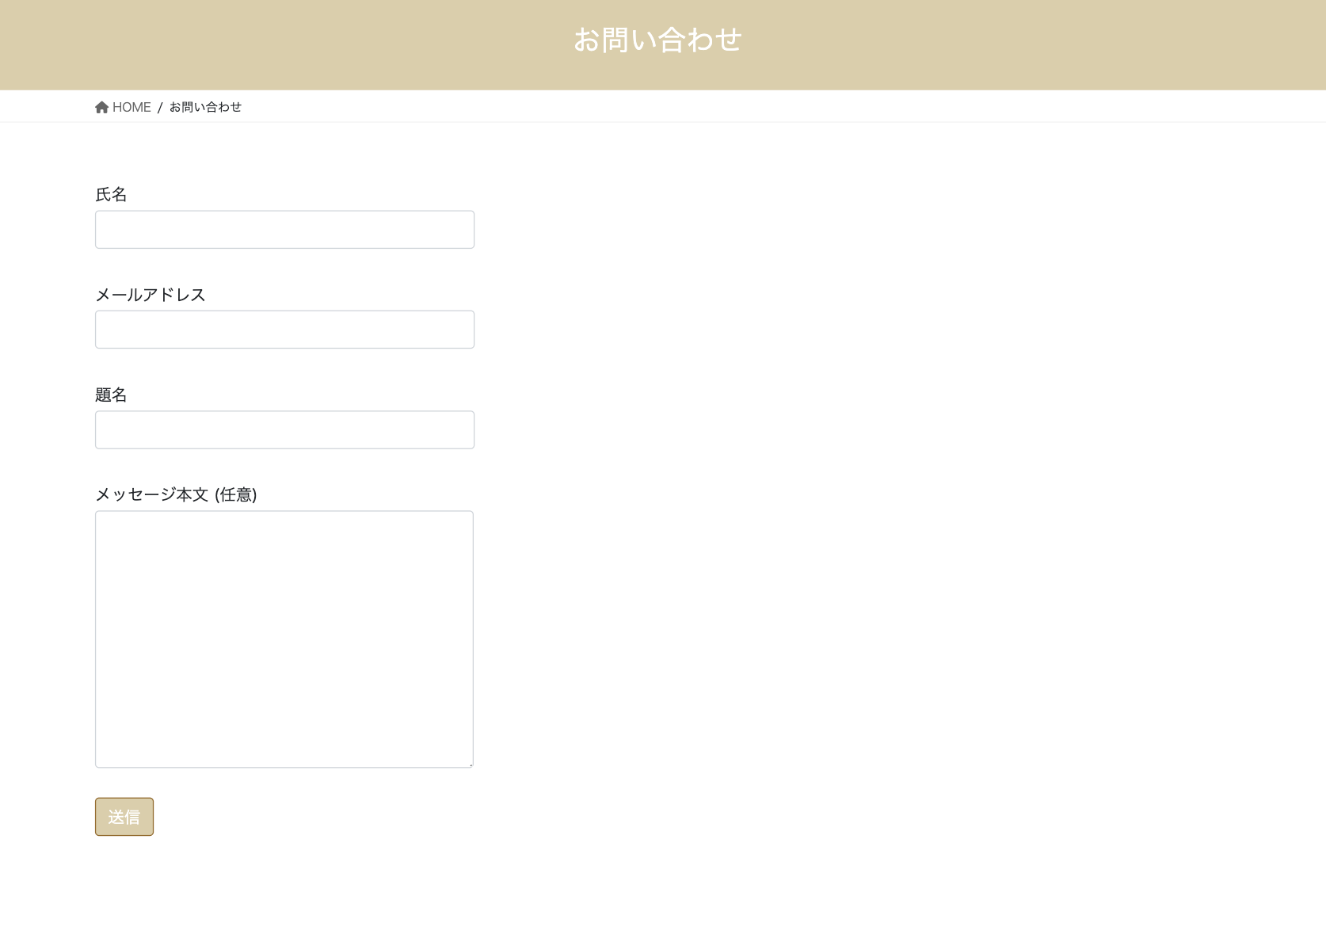
Task: Activate the email field for typing
Action: 284,329
